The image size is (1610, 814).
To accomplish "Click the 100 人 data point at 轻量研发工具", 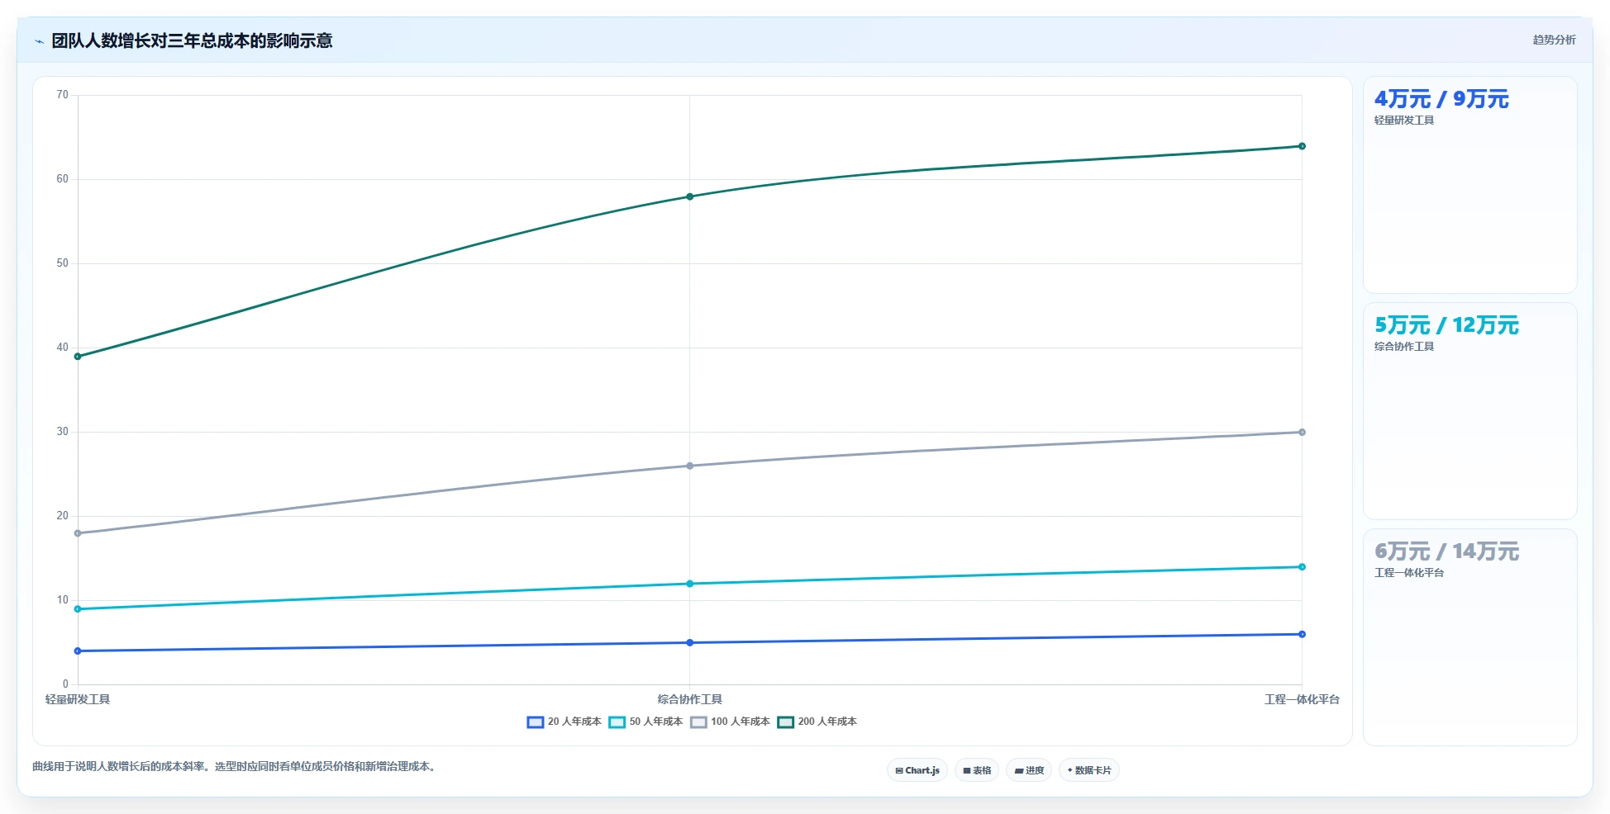I will pyautogui.click(x=78, y=533).
